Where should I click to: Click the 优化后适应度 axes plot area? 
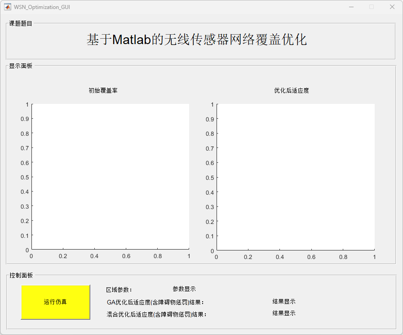pos(296,177)
